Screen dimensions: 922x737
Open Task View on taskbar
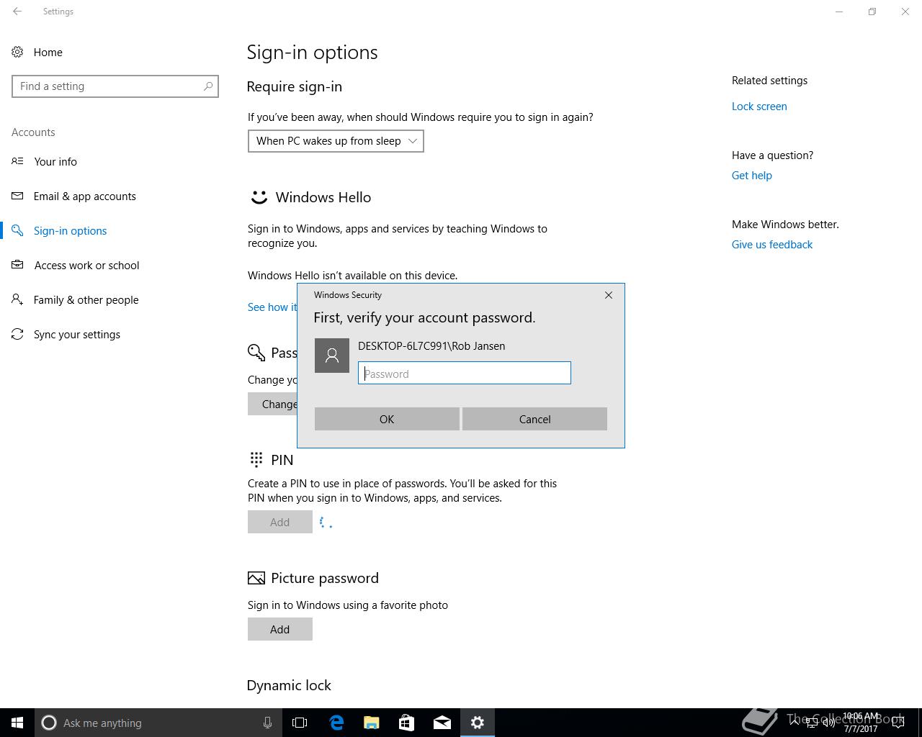300,723
